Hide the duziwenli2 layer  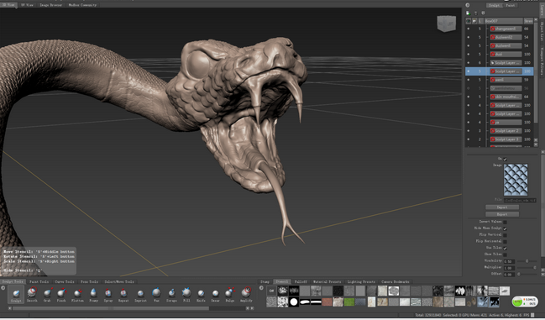point(469,37)
